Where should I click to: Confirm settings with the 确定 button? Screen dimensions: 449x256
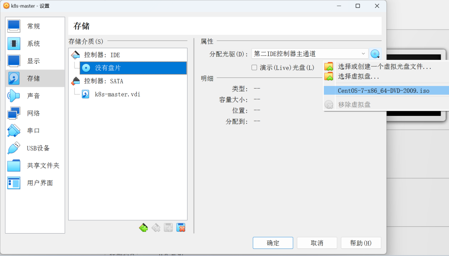pos(273,243)
